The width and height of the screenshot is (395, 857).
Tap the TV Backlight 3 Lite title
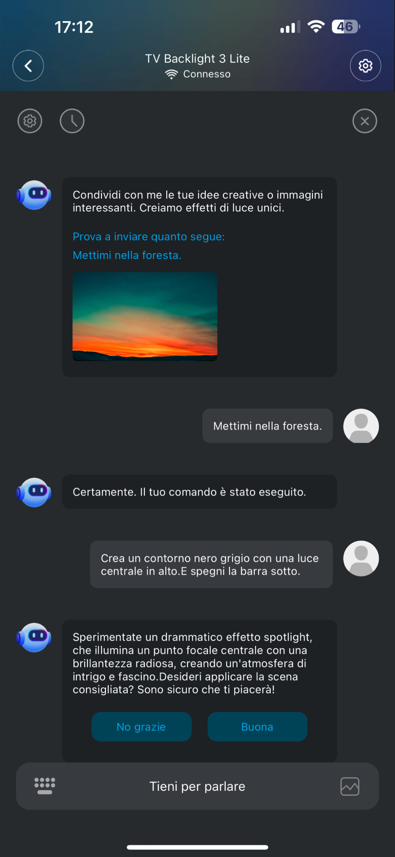(x=197, y=59)
